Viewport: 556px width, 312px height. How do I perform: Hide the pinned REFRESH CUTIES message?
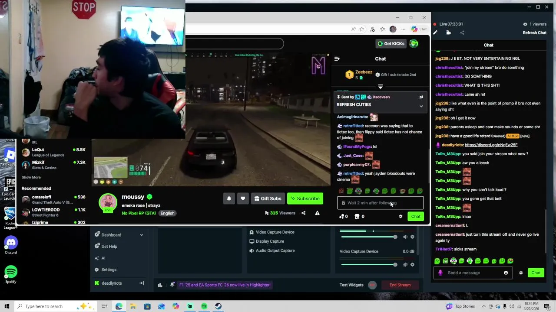point(421,97)
